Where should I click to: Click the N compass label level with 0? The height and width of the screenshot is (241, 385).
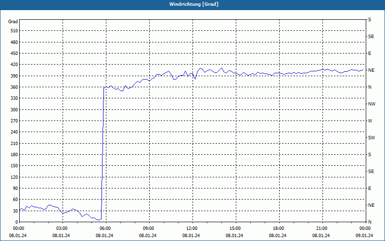pos(370,222)
